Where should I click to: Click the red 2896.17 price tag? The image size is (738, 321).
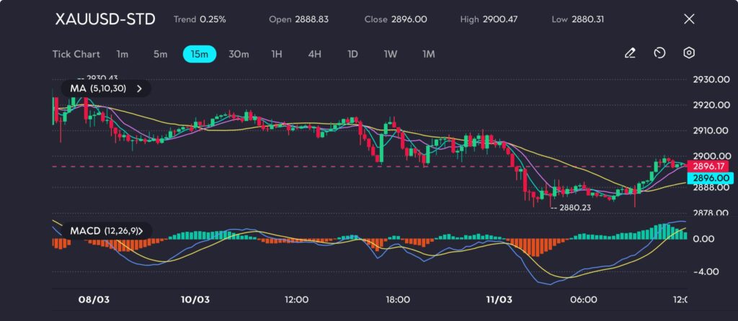(x=707, y=166)
